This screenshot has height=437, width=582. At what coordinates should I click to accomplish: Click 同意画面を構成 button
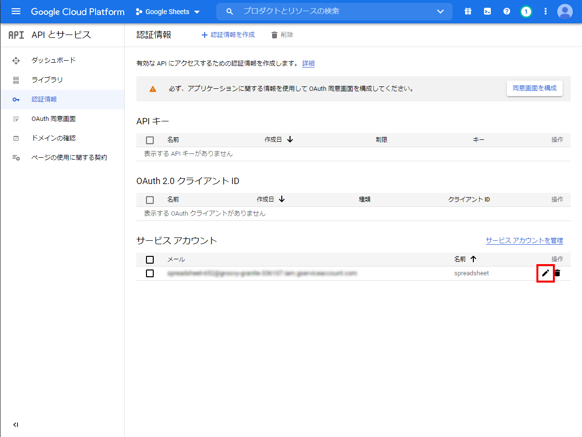coord(534,88)
